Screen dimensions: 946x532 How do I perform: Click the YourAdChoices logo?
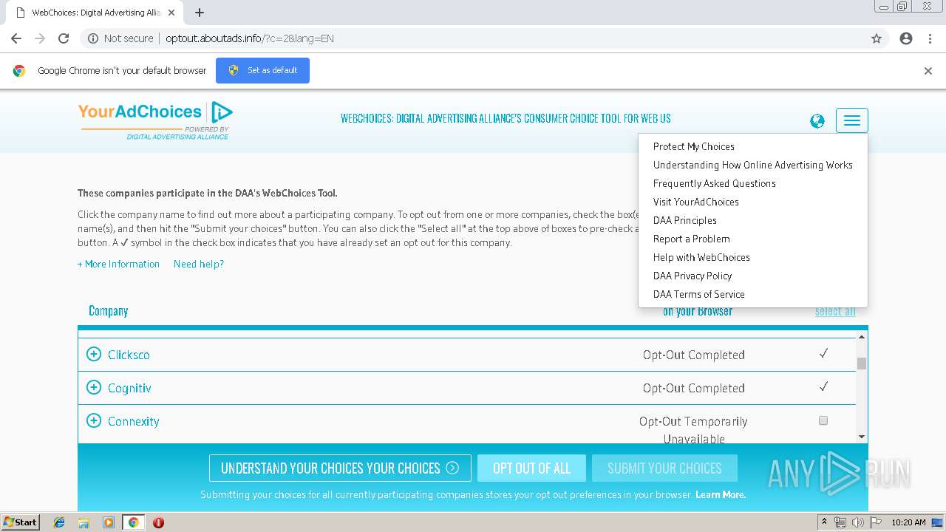[155, 120]
